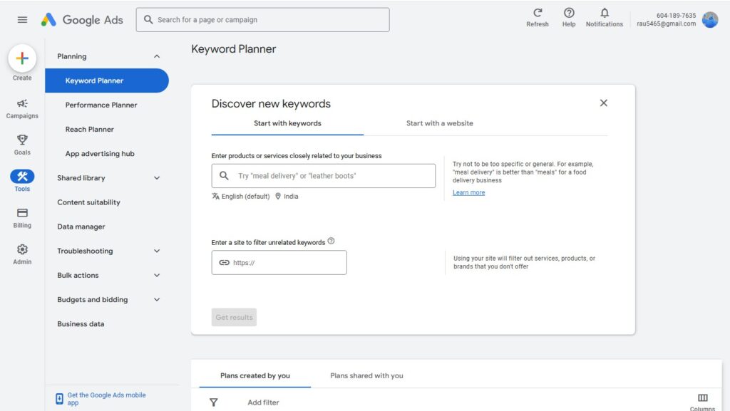The height and width of the screenshot is (411, 730).
Task: Click the Refresh icon
Action: pyautogui.click(x=538, y=13)
